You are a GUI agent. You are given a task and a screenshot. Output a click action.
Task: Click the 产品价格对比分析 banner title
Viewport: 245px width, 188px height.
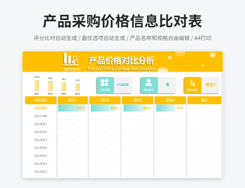121,61
